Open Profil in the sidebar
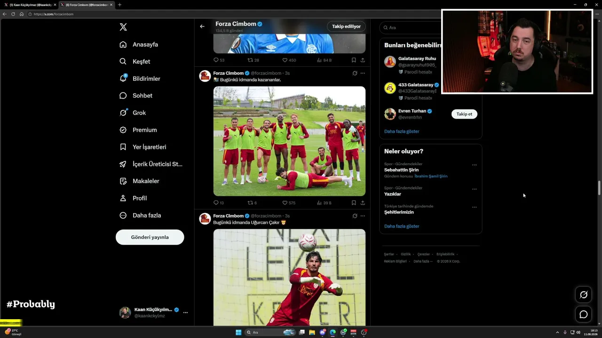This screenshot has height=338, width=602. pos(133,198)
